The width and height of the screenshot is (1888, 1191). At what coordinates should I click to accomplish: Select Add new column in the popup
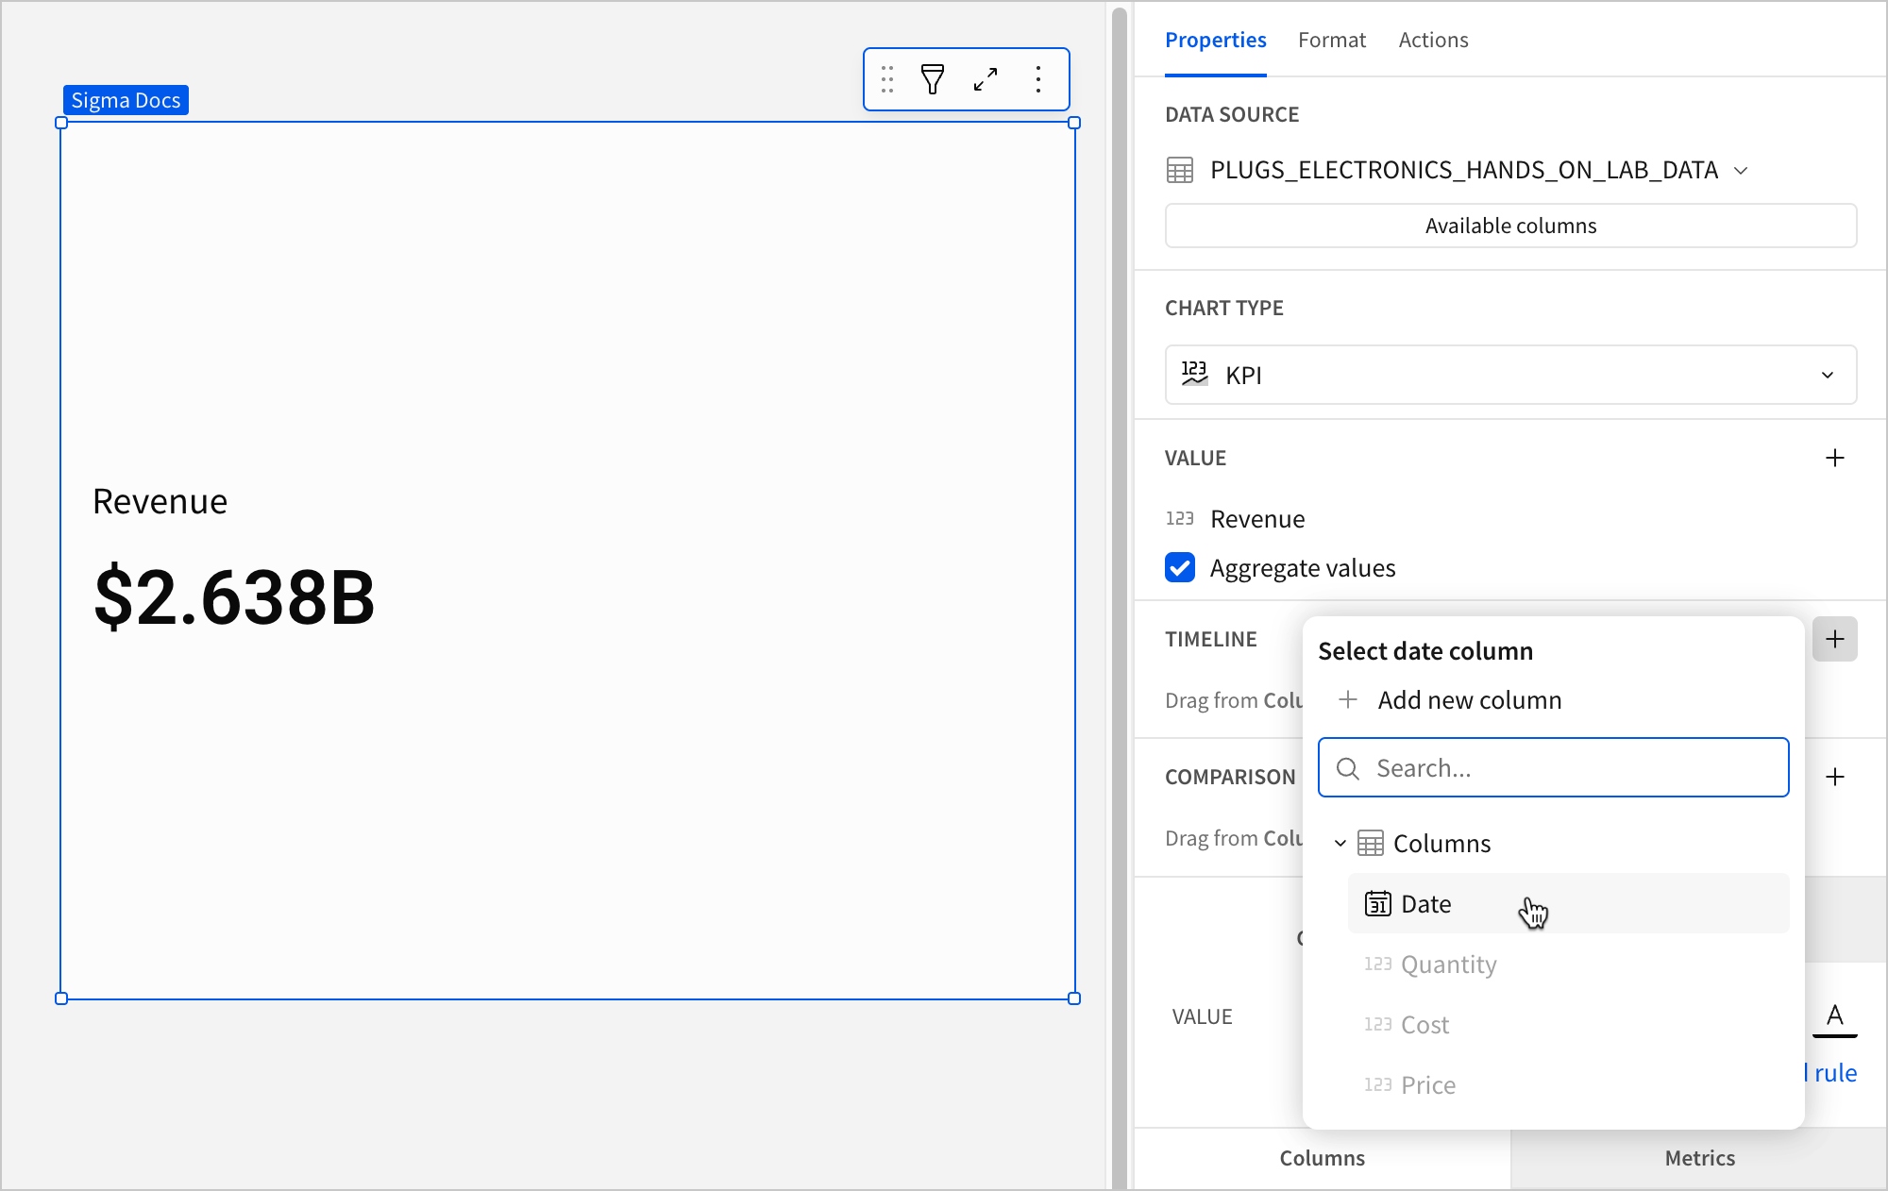pos(1469,699)
